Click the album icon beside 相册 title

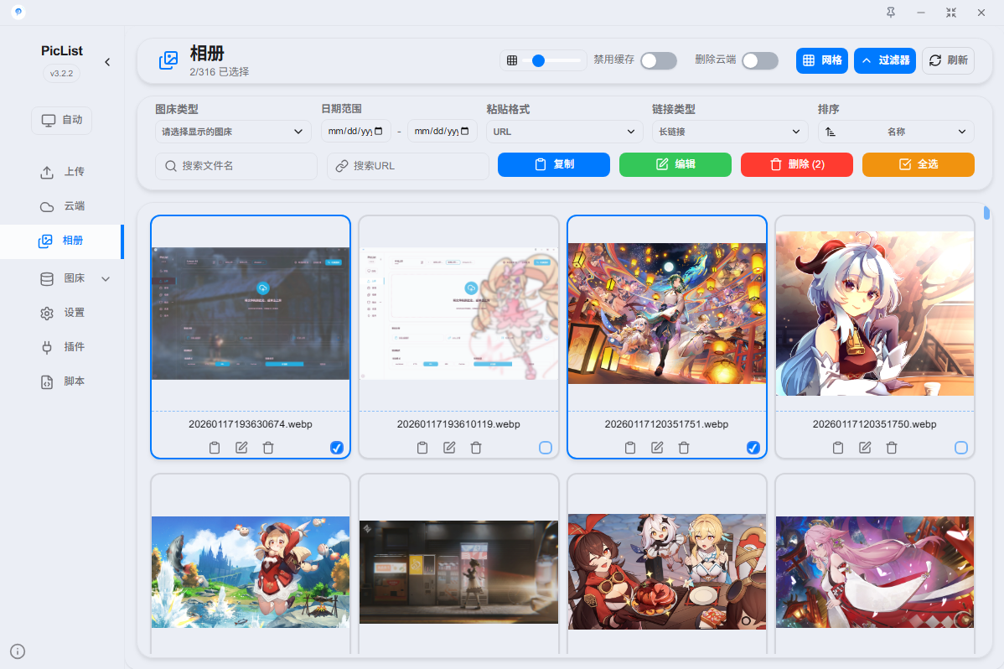pos(168,60)
